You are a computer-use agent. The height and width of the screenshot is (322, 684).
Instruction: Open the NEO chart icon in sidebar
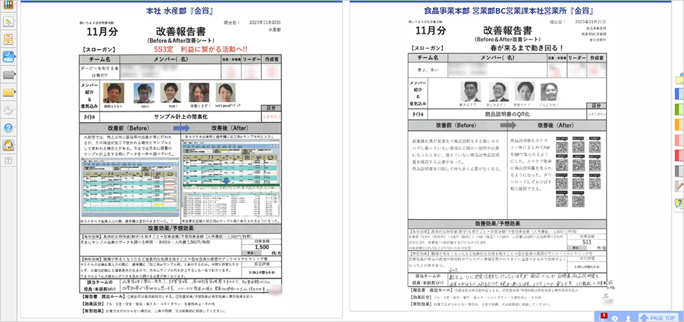(x=8, y=57)
